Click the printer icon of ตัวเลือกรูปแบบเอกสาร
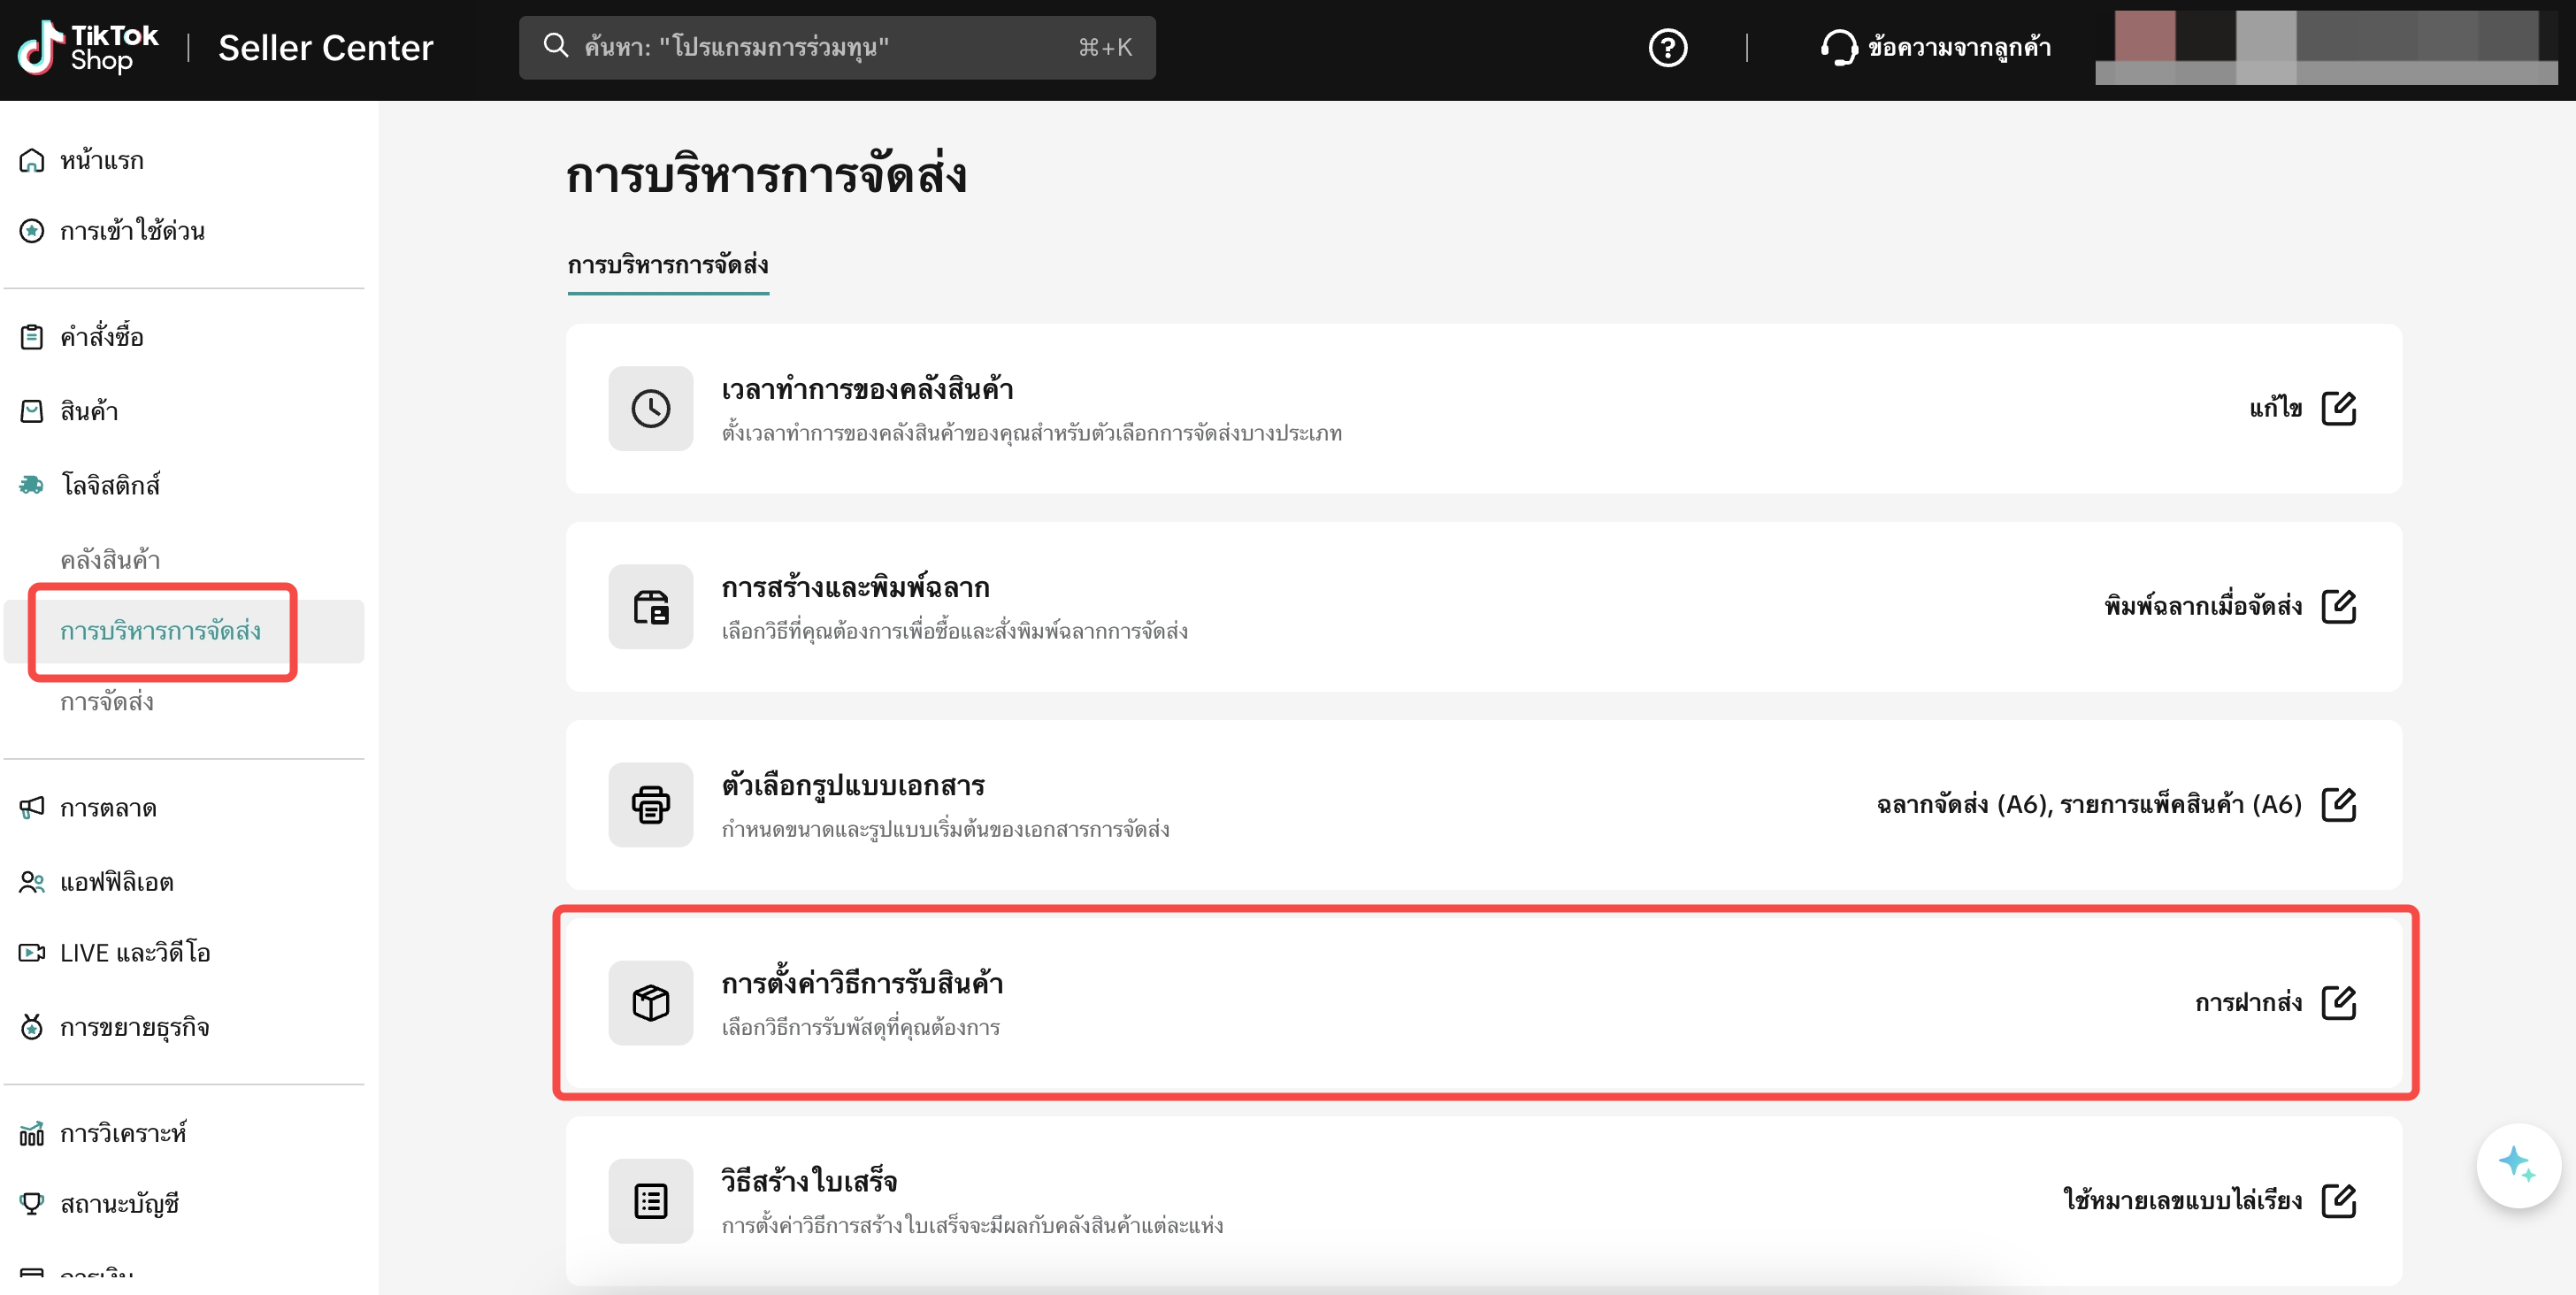Image resolution: width=2576 pixels, height=1295 pixels. [651, 804]
